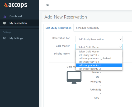Switch to Self-Study Reservation tab
Viewport: 132px width, 107px height.
58,28
